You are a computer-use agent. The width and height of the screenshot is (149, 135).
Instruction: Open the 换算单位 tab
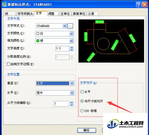[79, 14]
